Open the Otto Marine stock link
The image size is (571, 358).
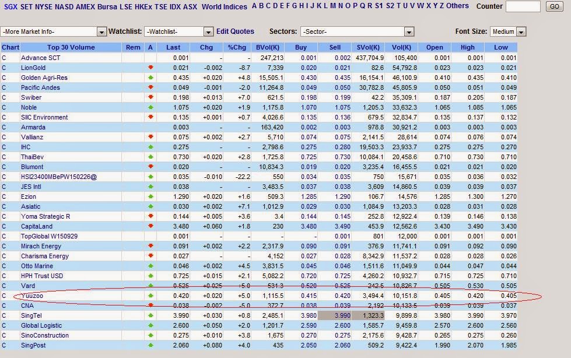37,266
